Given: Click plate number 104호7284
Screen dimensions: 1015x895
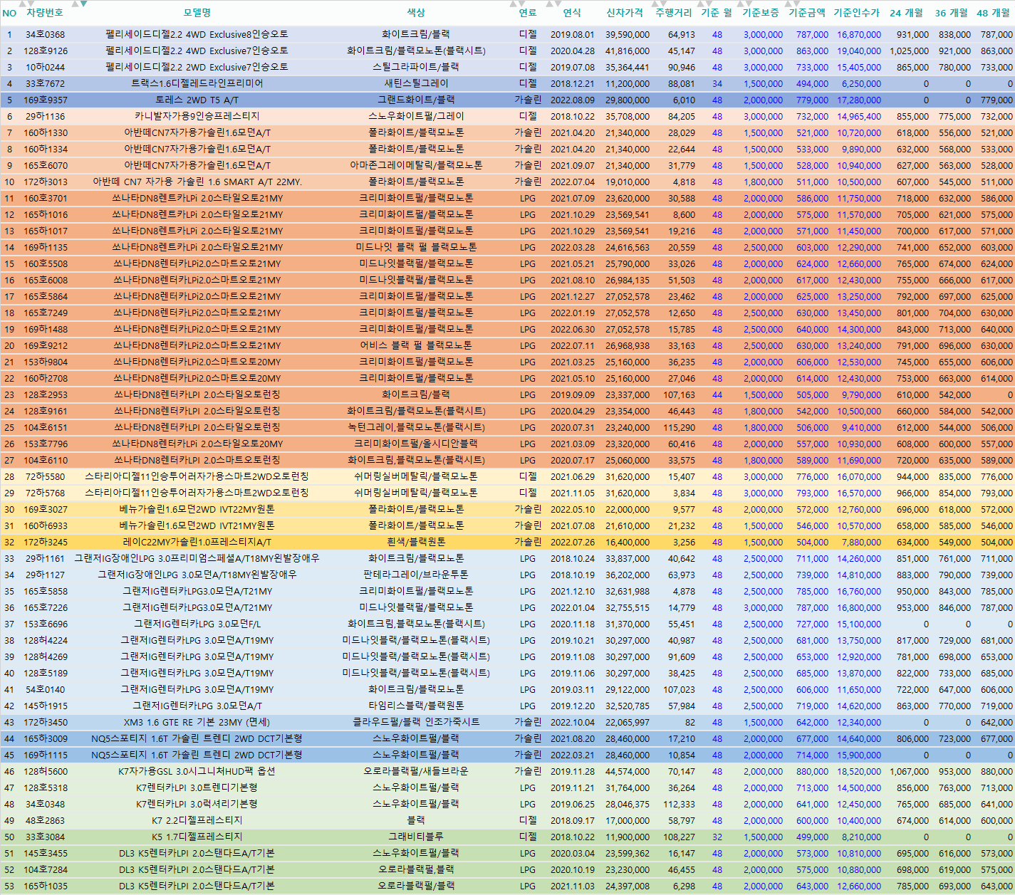Looking at the screenshot, I should click(46, 869).
